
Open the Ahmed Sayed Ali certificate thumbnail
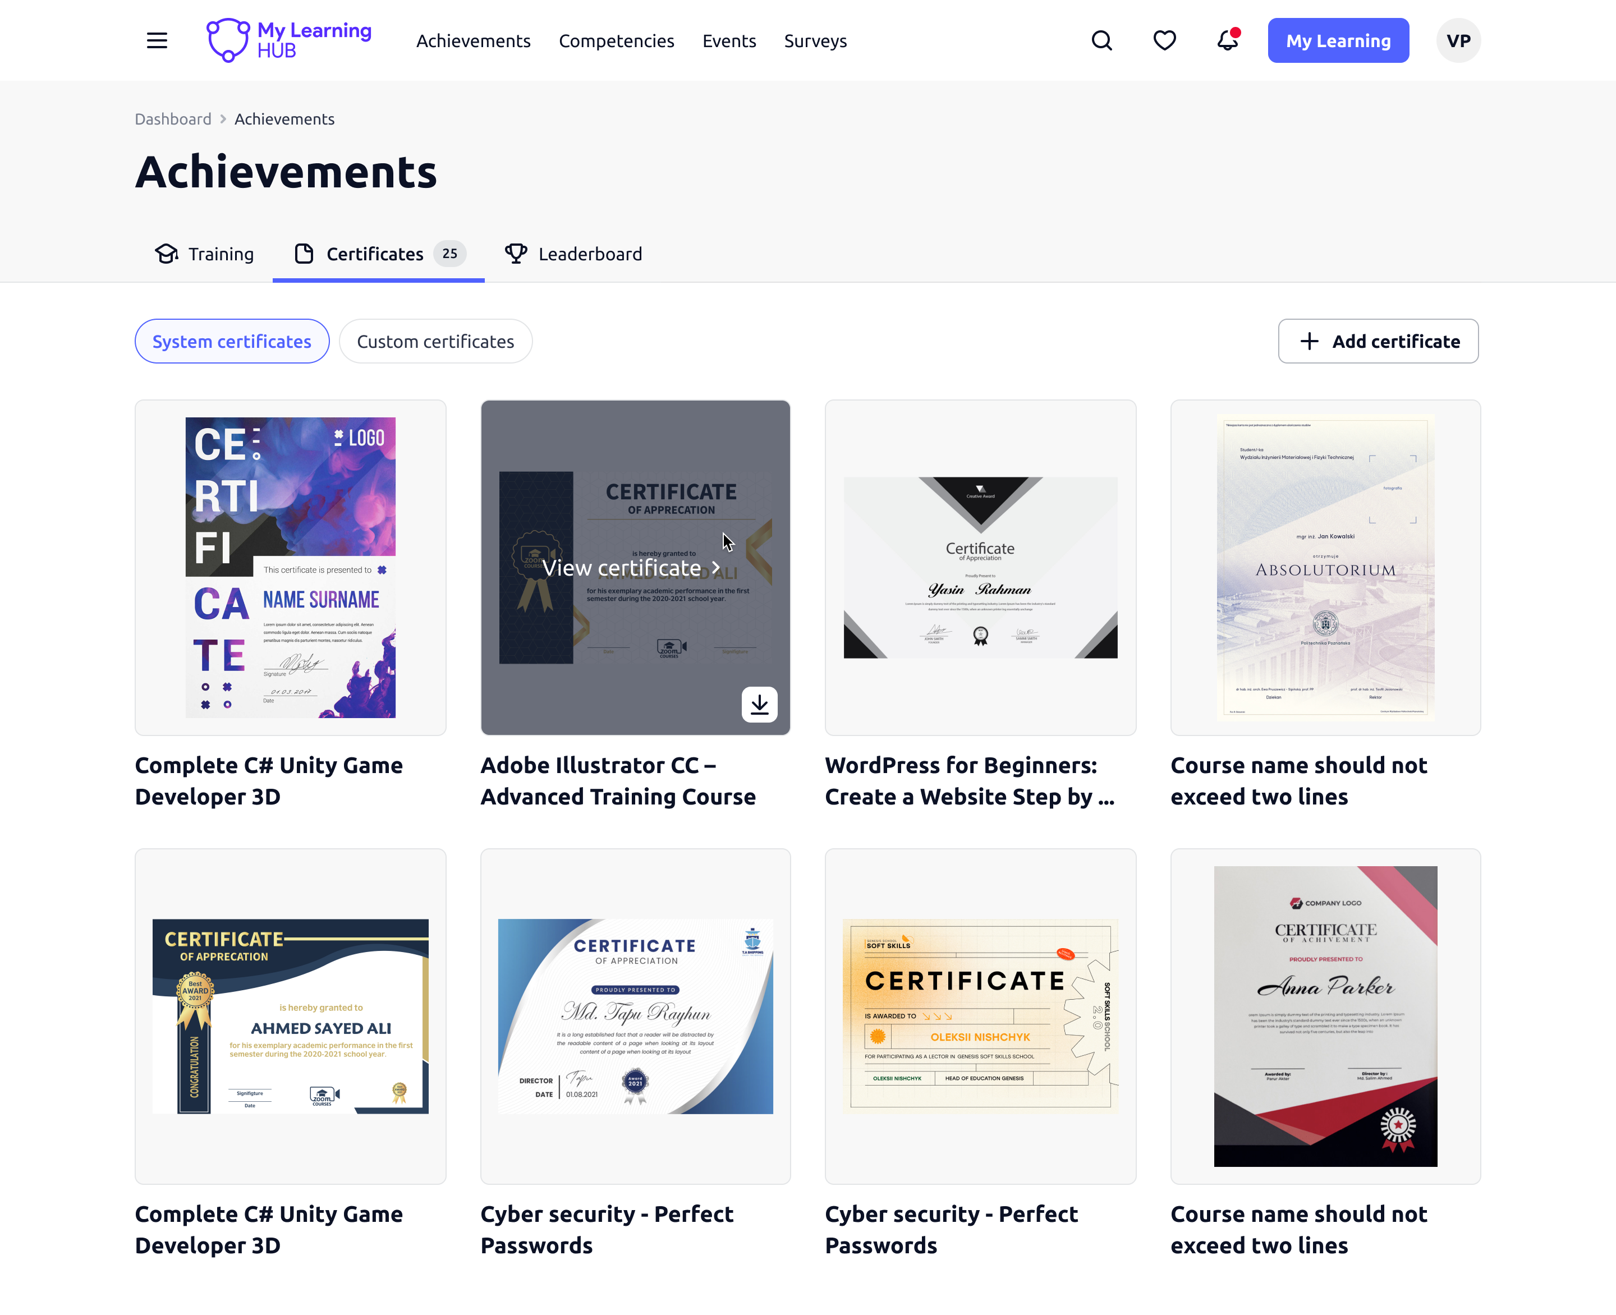290,1016
